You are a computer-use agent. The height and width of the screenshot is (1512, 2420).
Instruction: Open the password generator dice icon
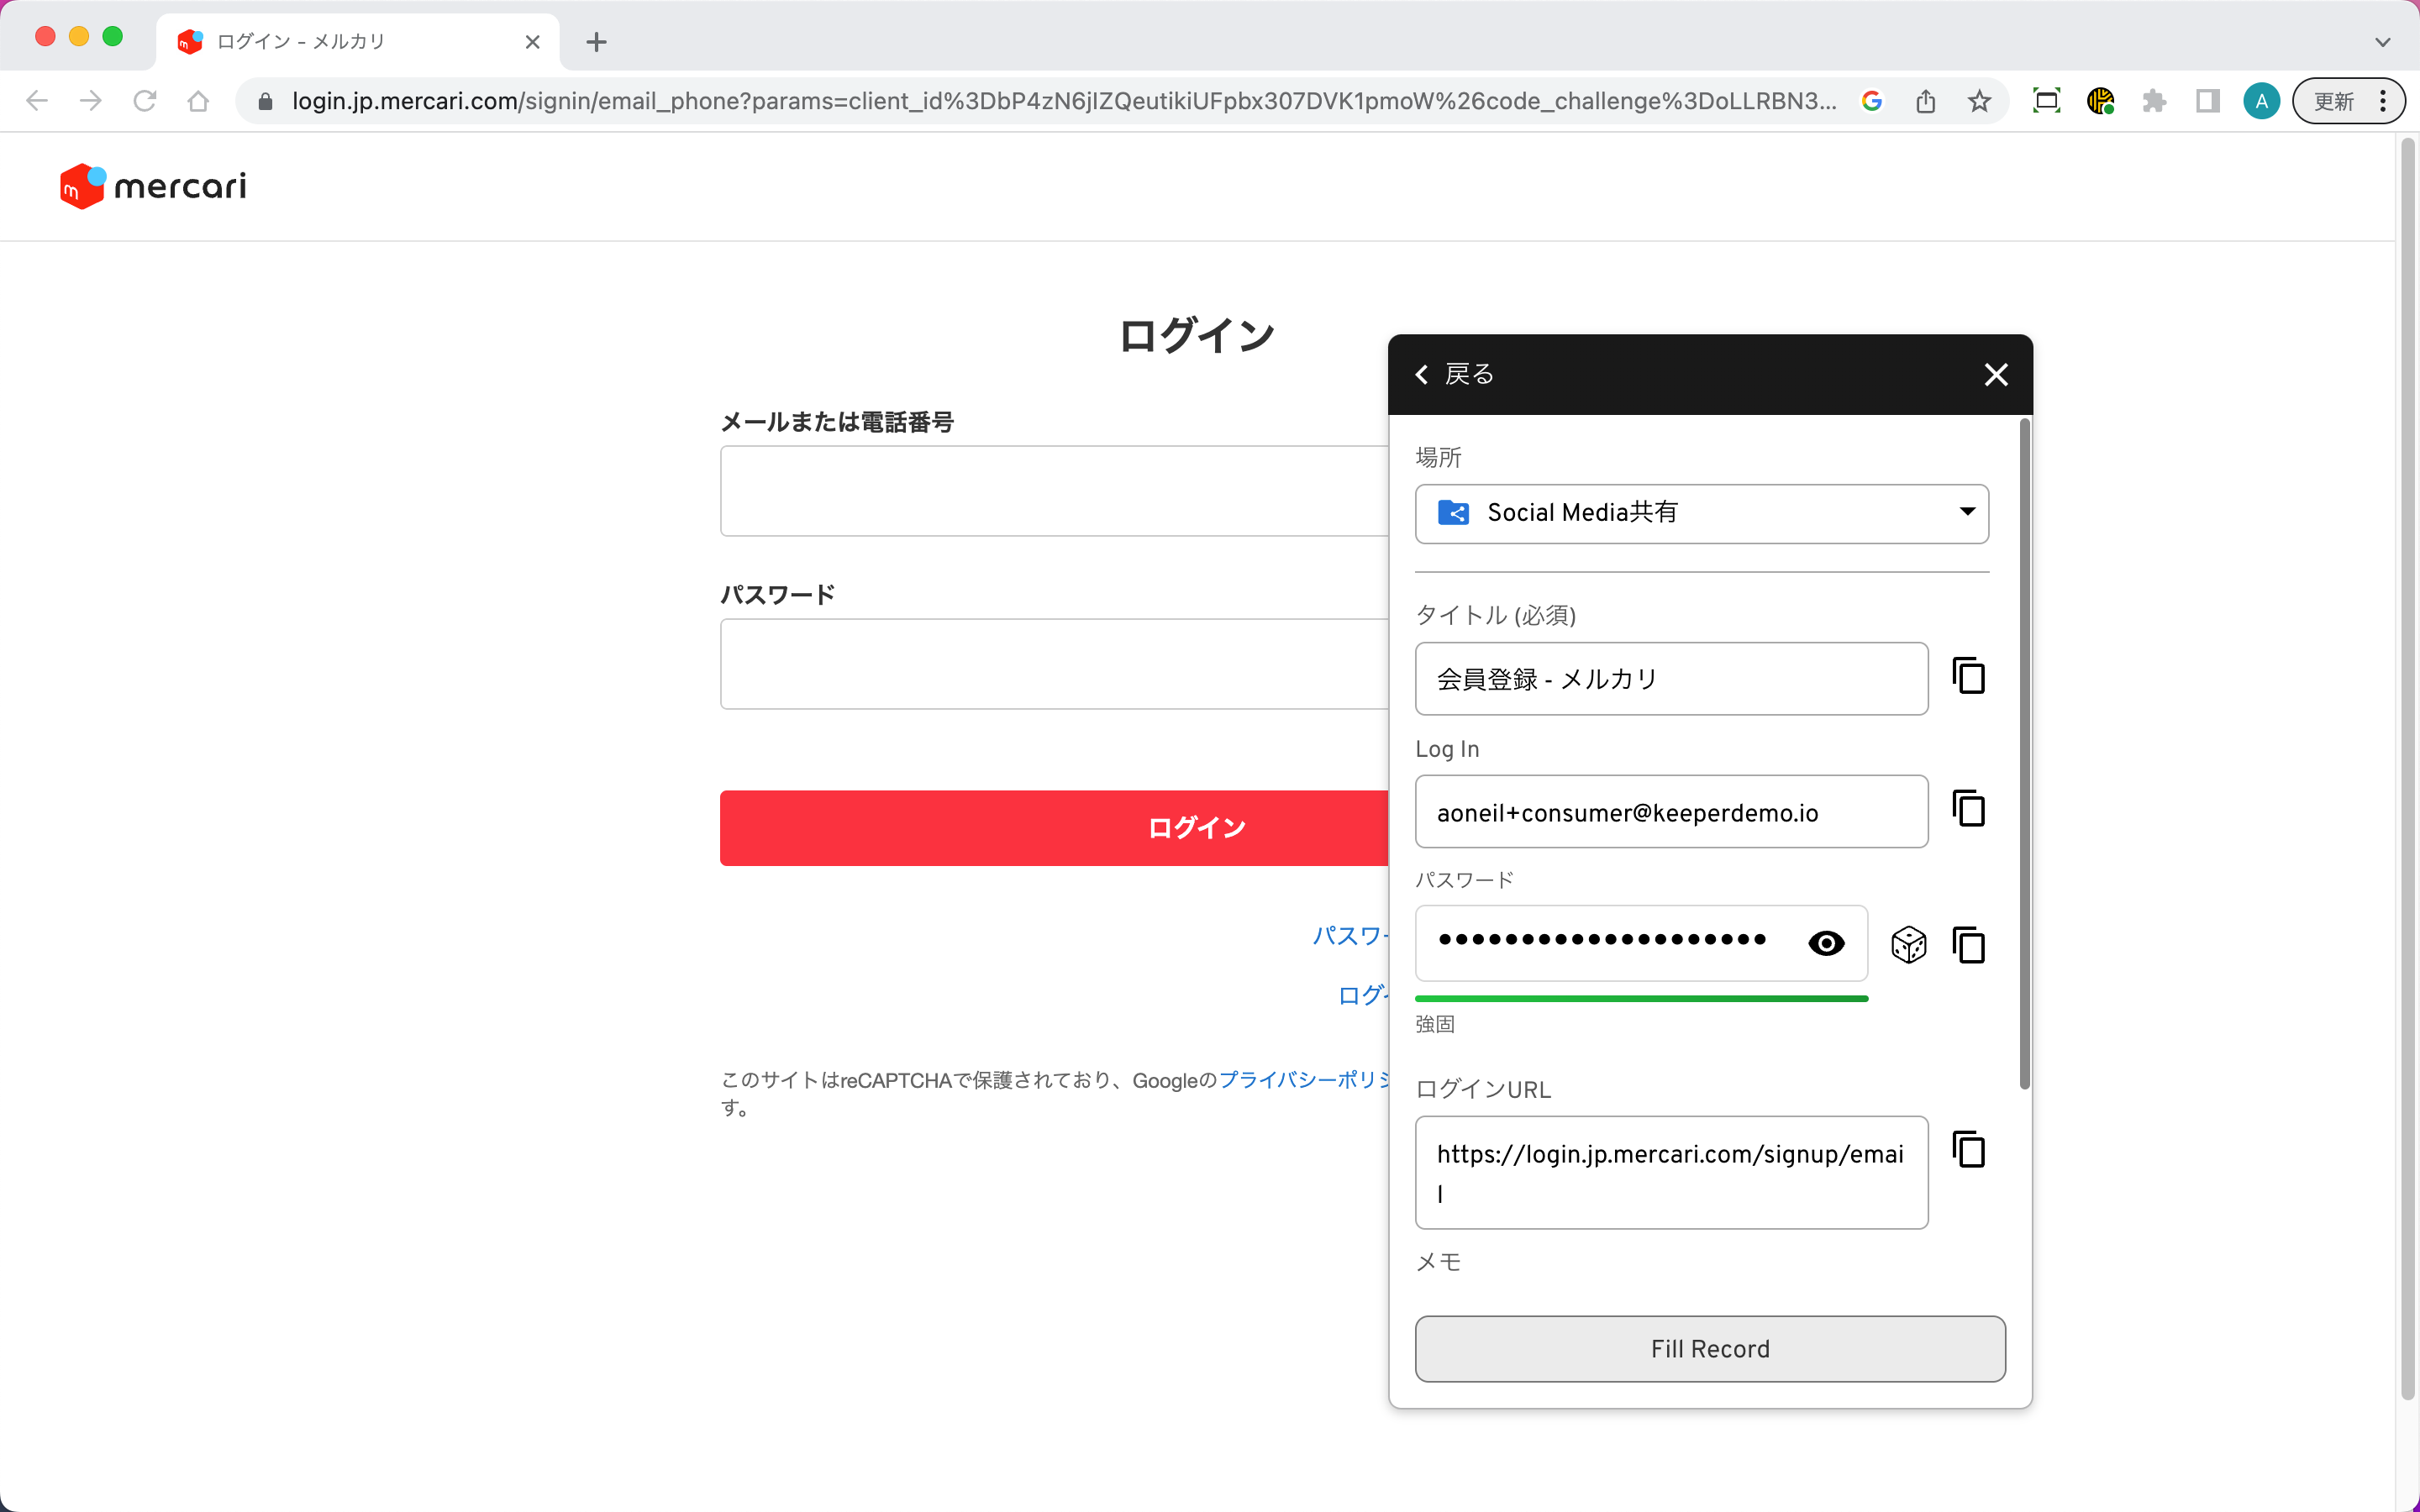tap(1908, 945)
